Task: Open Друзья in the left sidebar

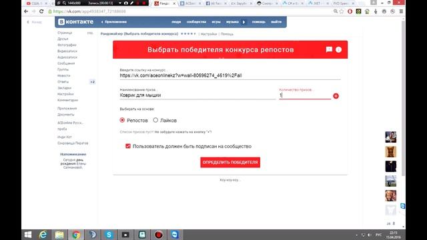Action: click(x=63, y=39)
